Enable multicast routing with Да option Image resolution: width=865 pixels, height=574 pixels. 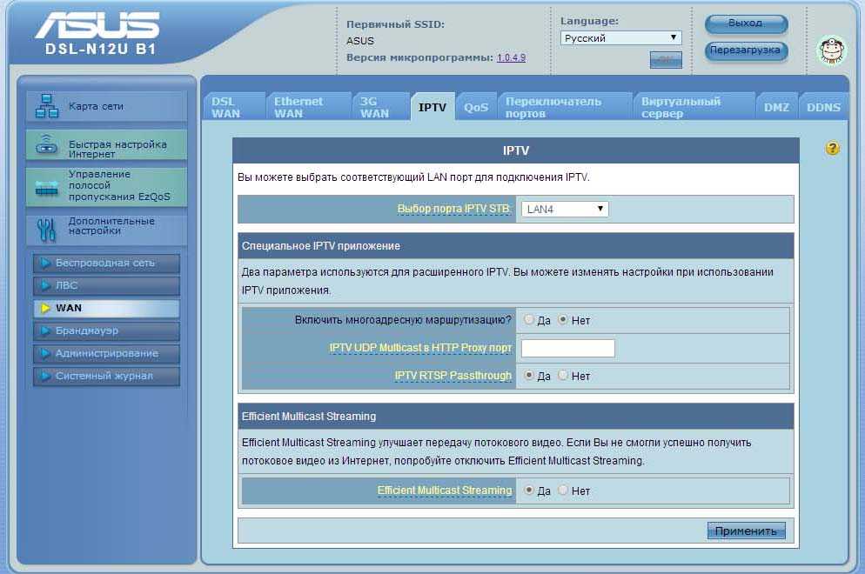529,320
